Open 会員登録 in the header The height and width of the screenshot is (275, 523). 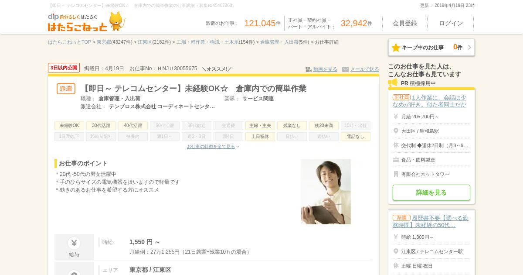[405, 23]
